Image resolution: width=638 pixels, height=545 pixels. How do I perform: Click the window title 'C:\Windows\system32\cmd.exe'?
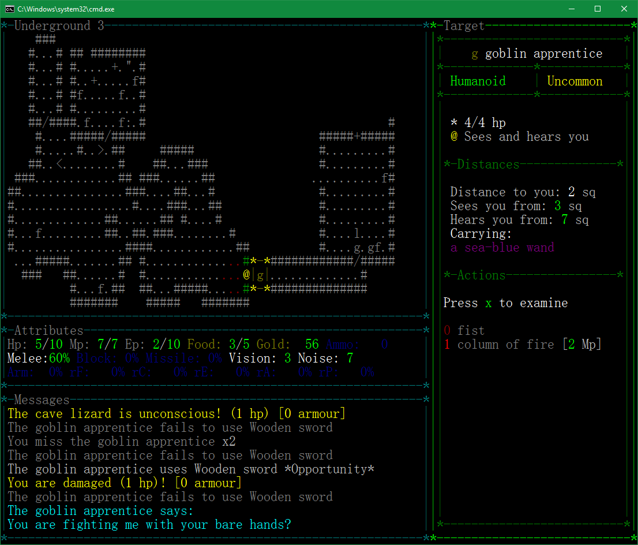[66, 9]
